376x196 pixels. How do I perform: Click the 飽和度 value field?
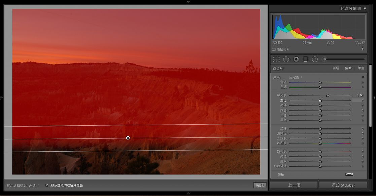coord(362,143)
